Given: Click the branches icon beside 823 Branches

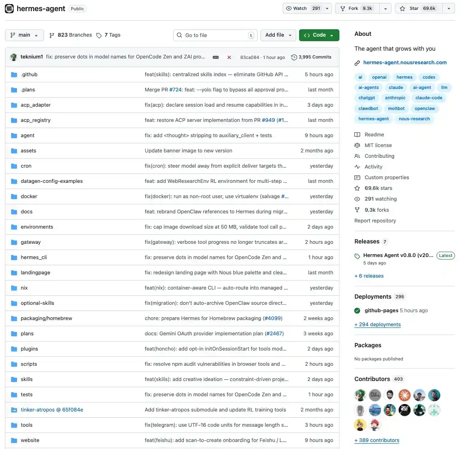Looking at the screenshot, I should (x=52, y=35).
